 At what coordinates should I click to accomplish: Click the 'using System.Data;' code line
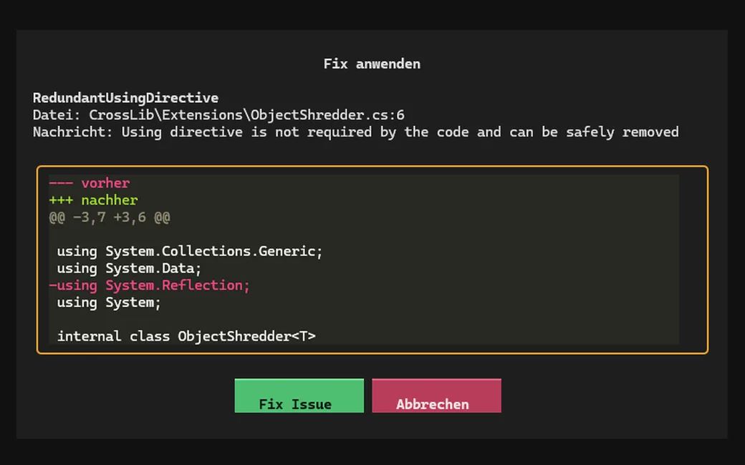129,268
